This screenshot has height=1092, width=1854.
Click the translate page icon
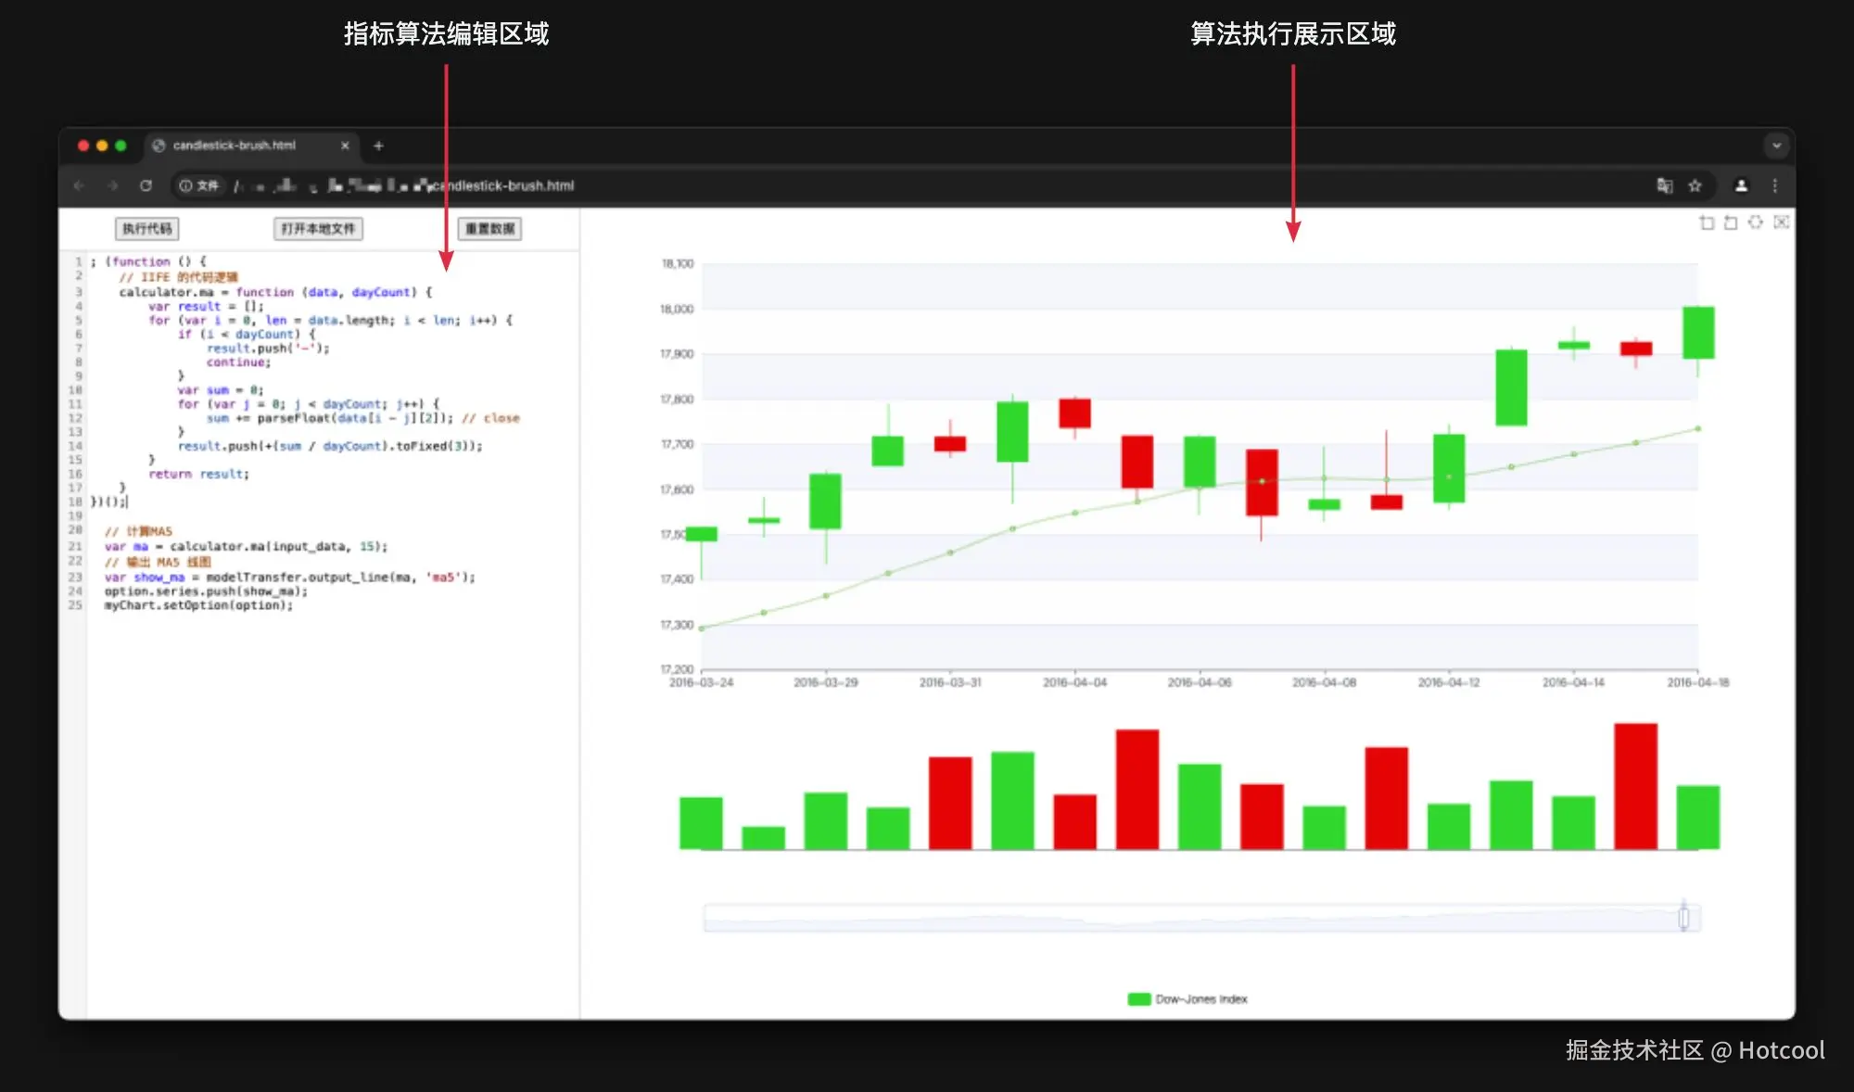pyautogui.click(x=1665, y=185)
